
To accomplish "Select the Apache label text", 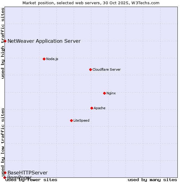I will 99,108.
